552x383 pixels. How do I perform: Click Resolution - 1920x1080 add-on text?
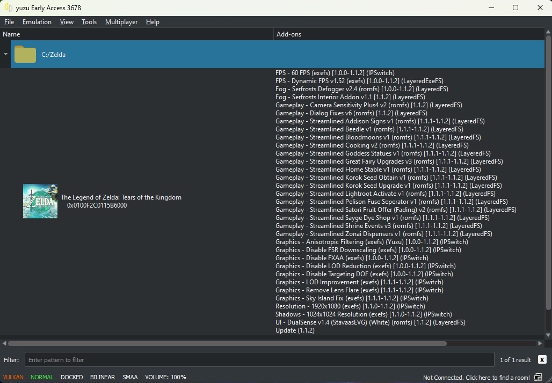pyautogui.click(x=350, y=306)
